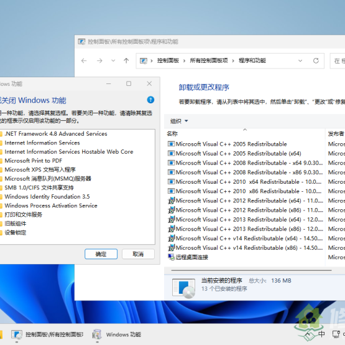
Task: Select 控制面板 breadcrumb
Action: [168, 60]
